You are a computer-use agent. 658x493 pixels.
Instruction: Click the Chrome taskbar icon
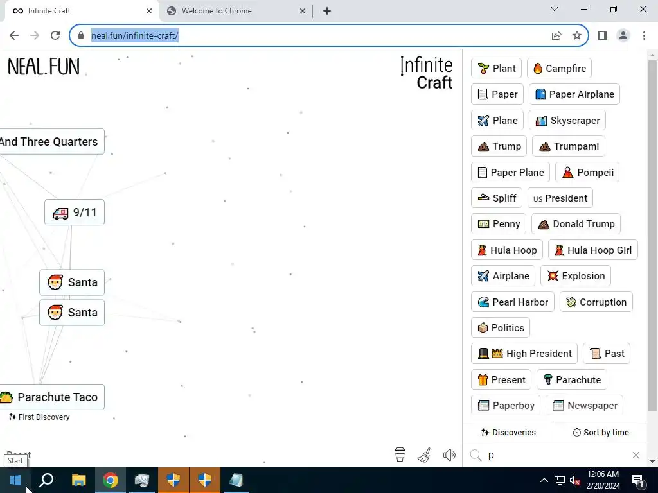(x=111, y=480)
